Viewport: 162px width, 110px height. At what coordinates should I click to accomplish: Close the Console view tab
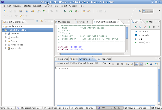[92, 59]
